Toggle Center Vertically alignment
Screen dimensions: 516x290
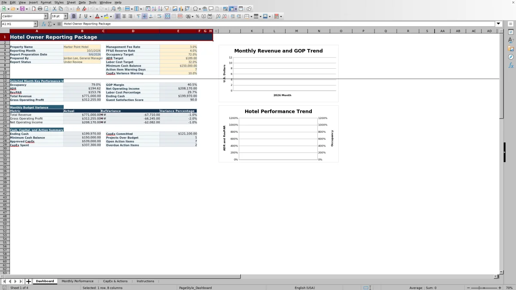pyautogui.click(x=145, y=16)
